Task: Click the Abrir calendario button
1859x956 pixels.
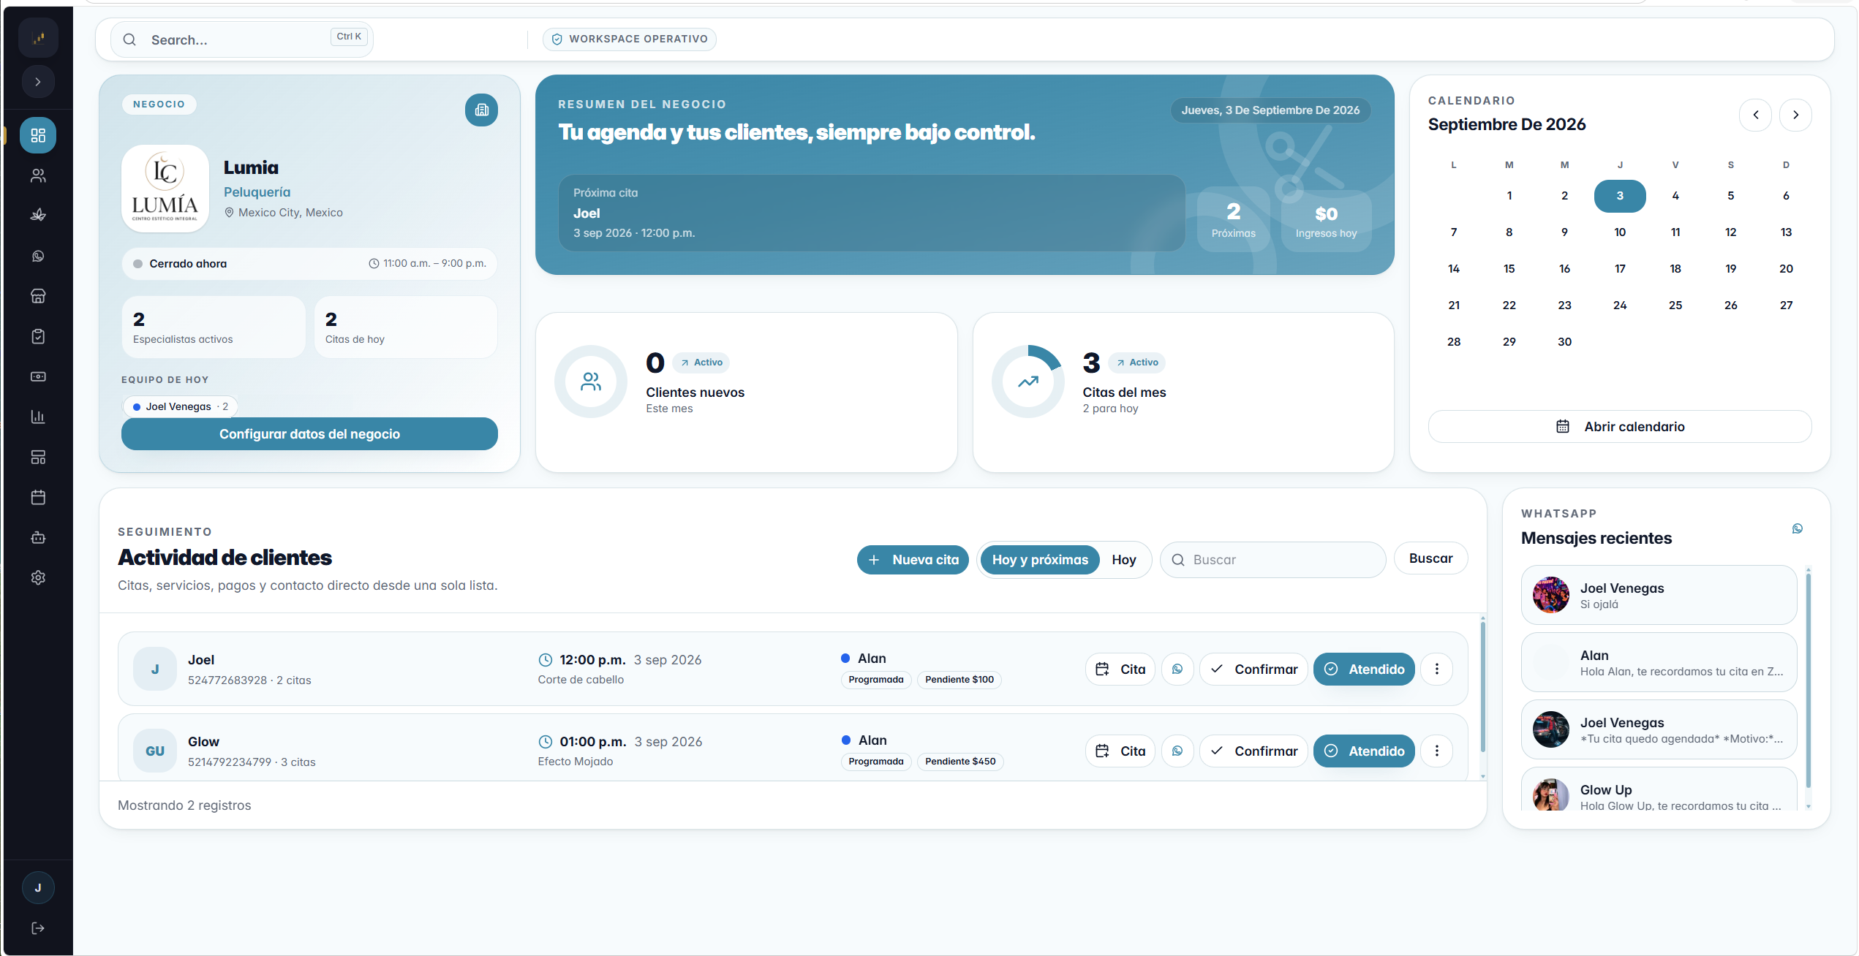Action: pos(1620,426)
